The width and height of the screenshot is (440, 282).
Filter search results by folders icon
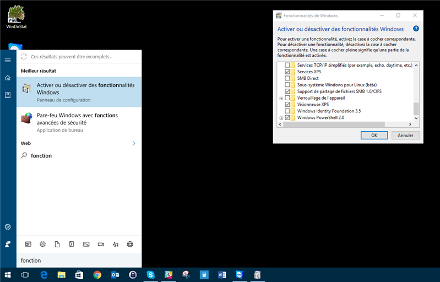[72, 244]
